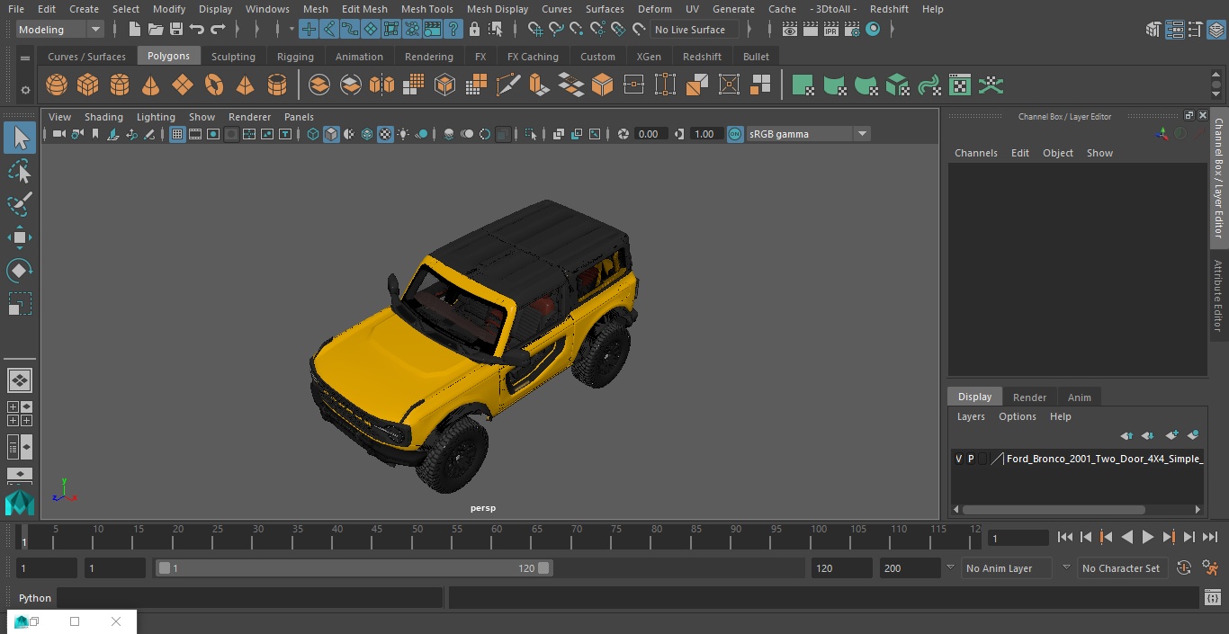Open the shelf tab list menu button

[x=25, y=58]
